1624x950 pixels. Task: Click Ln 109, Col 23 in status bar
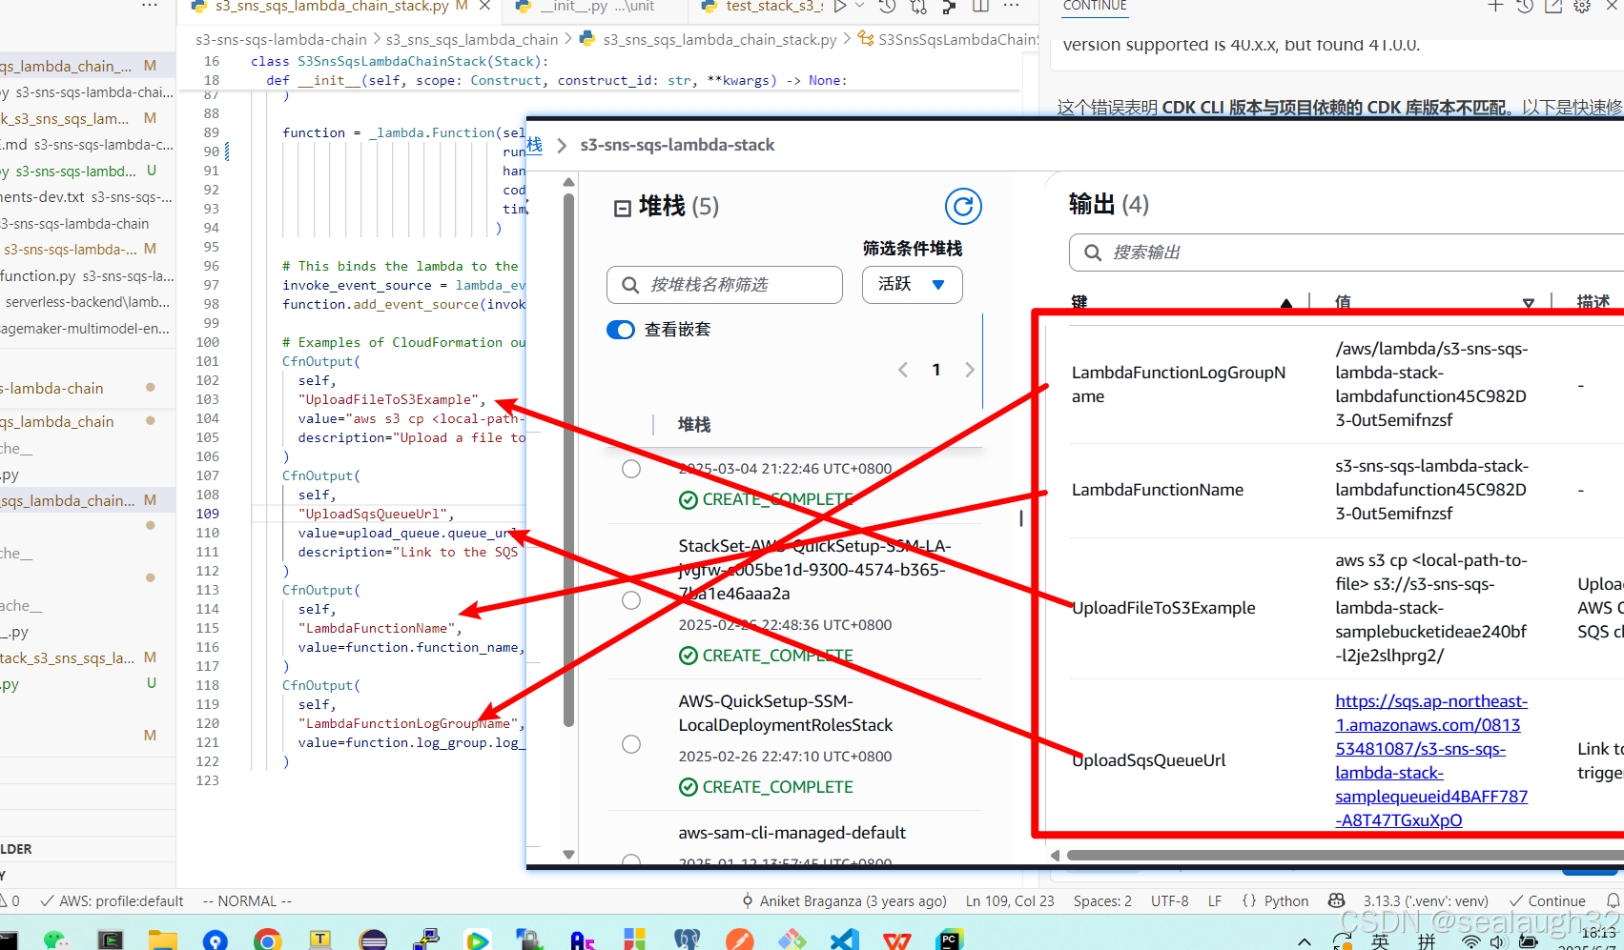click(1010, 900)
